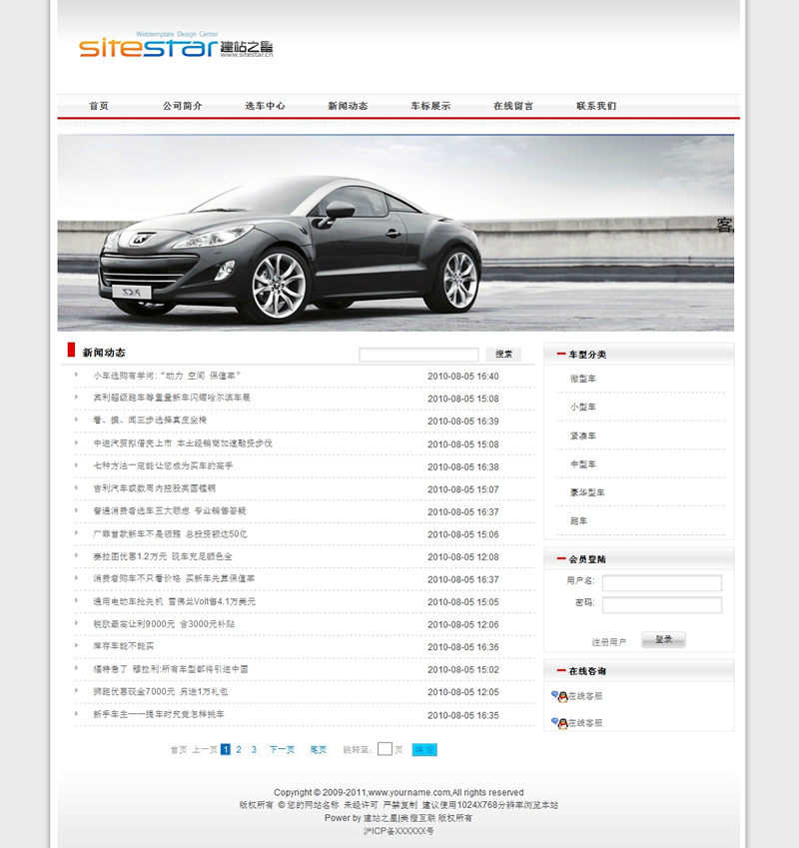Click the 登录 button in member login

[663, 639]
